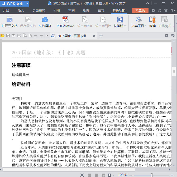Click the zoom slider handle
This screenshot has width=177, height=177.
coord(151,175)
